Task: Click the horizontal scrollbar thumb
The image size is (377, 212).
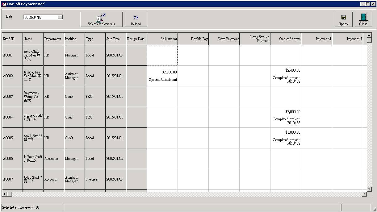Action: click(x=9, y=194)
